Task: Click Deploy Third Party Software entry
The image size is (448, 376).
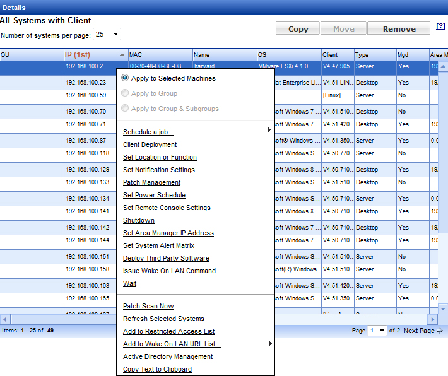Action: 166,258
